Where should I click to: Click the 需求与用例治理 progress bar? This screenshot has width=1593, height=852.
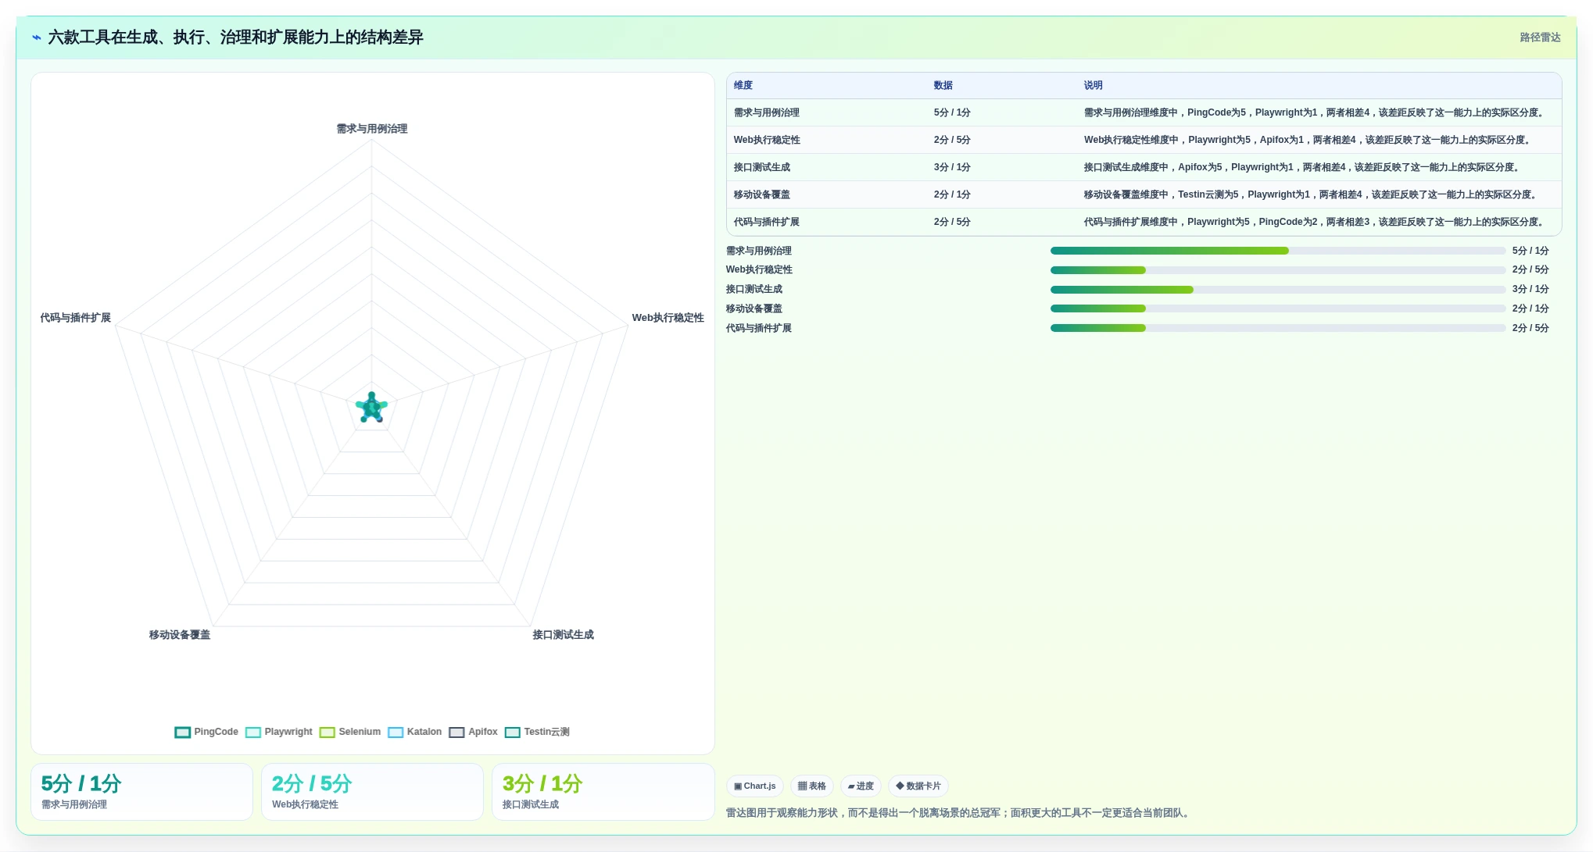point(1278,251)
